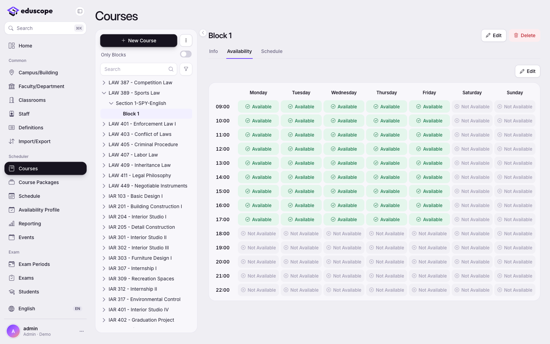Toggle Friday 17:00 Available cell
This screenshot has height=344, width=550.
(429, 219)
